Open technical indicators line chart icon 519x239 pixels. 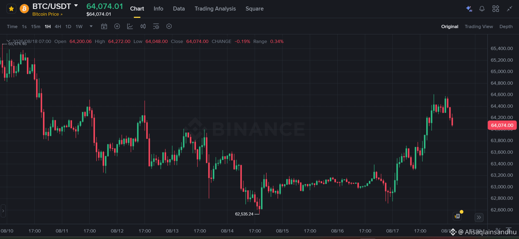click(x=130, y=26)
